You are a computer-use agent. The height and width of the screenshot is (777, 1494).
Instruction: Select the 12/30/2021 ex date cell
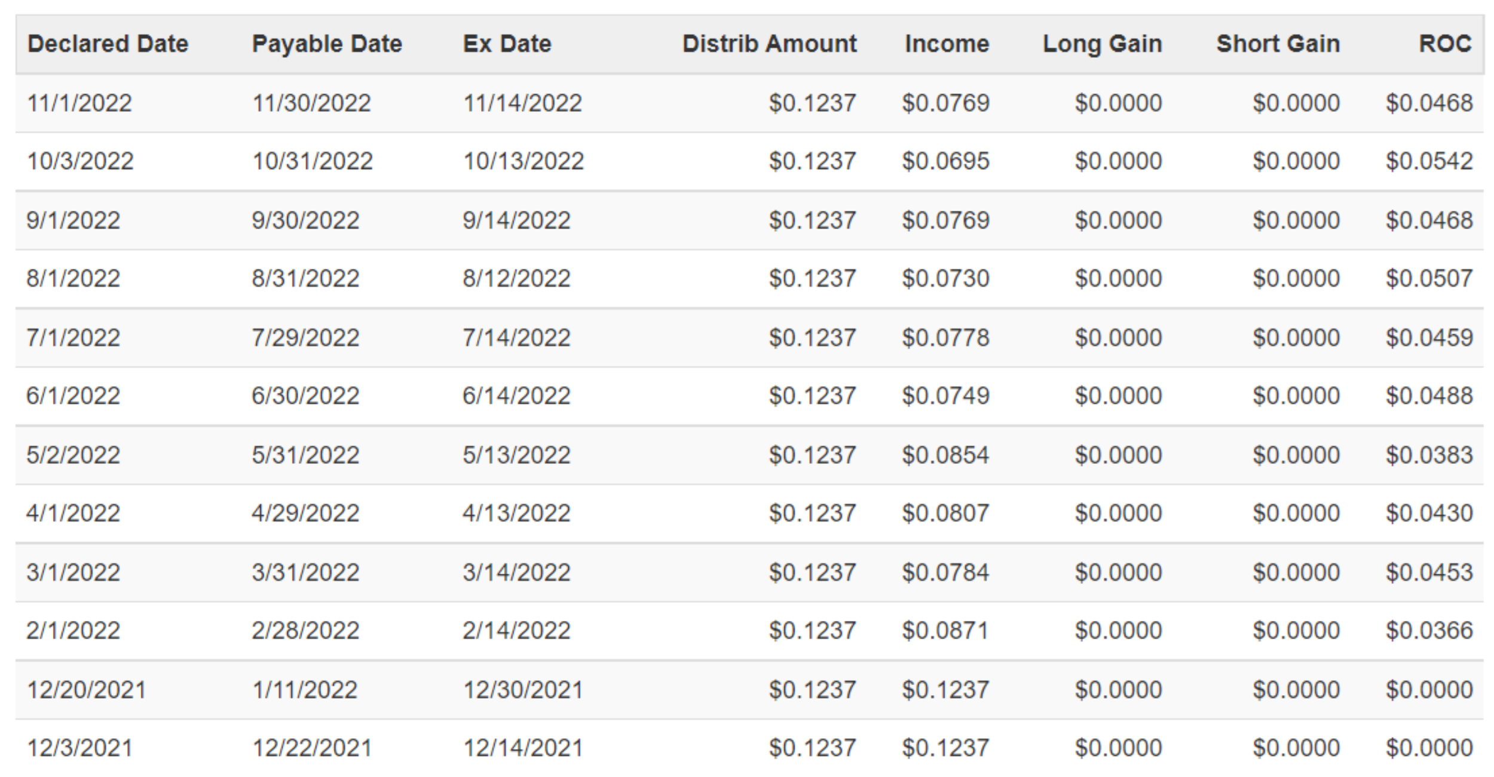click(x=523, y=690)
